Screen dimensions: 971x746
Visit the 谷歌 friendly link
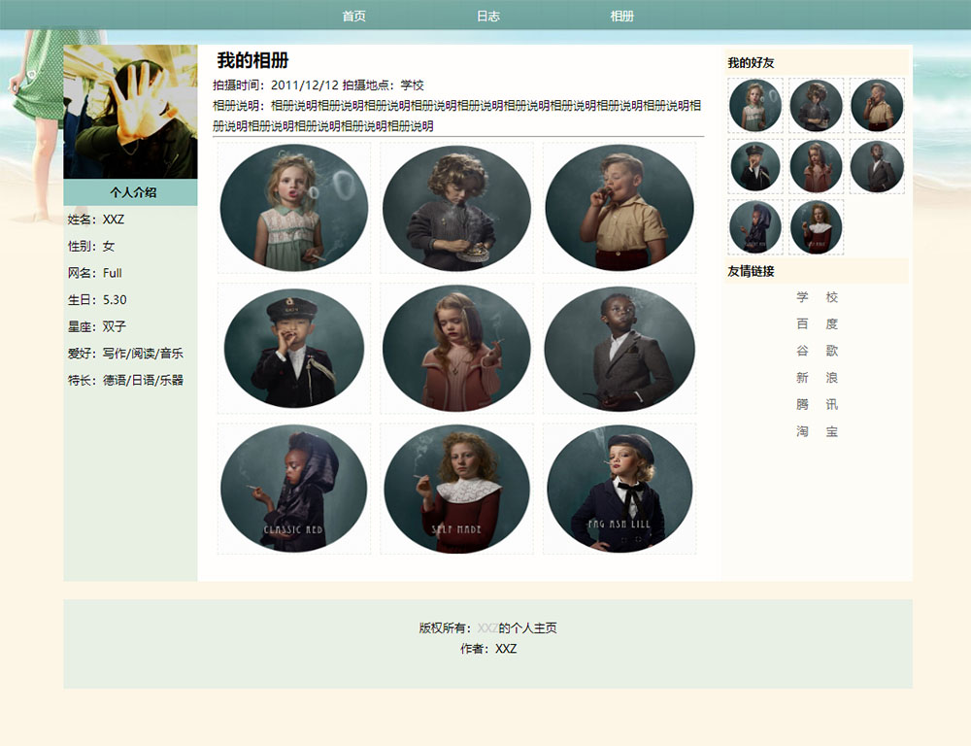817,351
